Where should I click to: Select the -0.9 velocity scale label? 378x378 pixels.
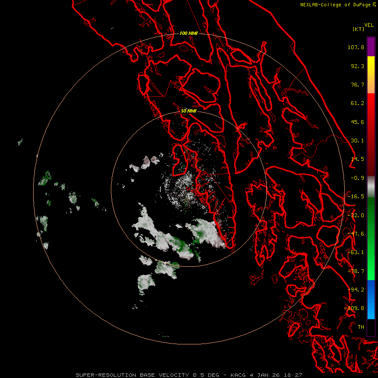357,178
